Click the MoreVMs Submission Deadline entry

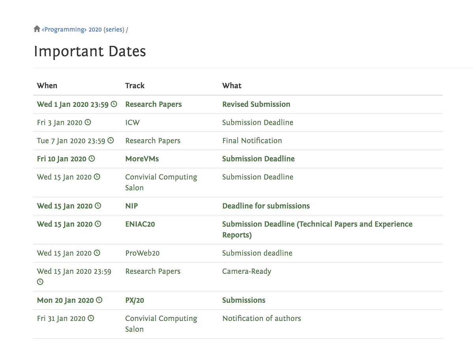(x=259, y=159)
